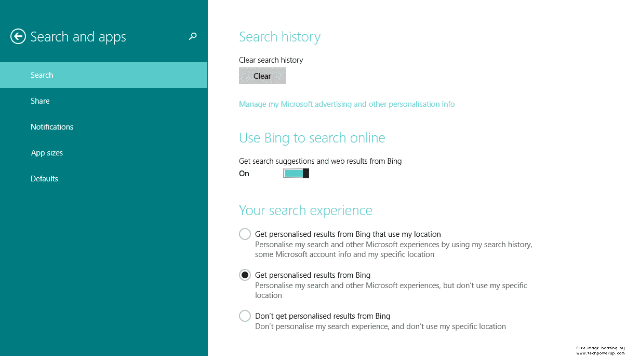Choose the Get personalised results from Bing option
The height and width of the screenshot is (356, 626).
tap(245, 275)
